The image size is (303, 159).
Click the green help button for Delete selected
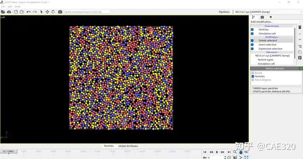(x=301, y=68)
